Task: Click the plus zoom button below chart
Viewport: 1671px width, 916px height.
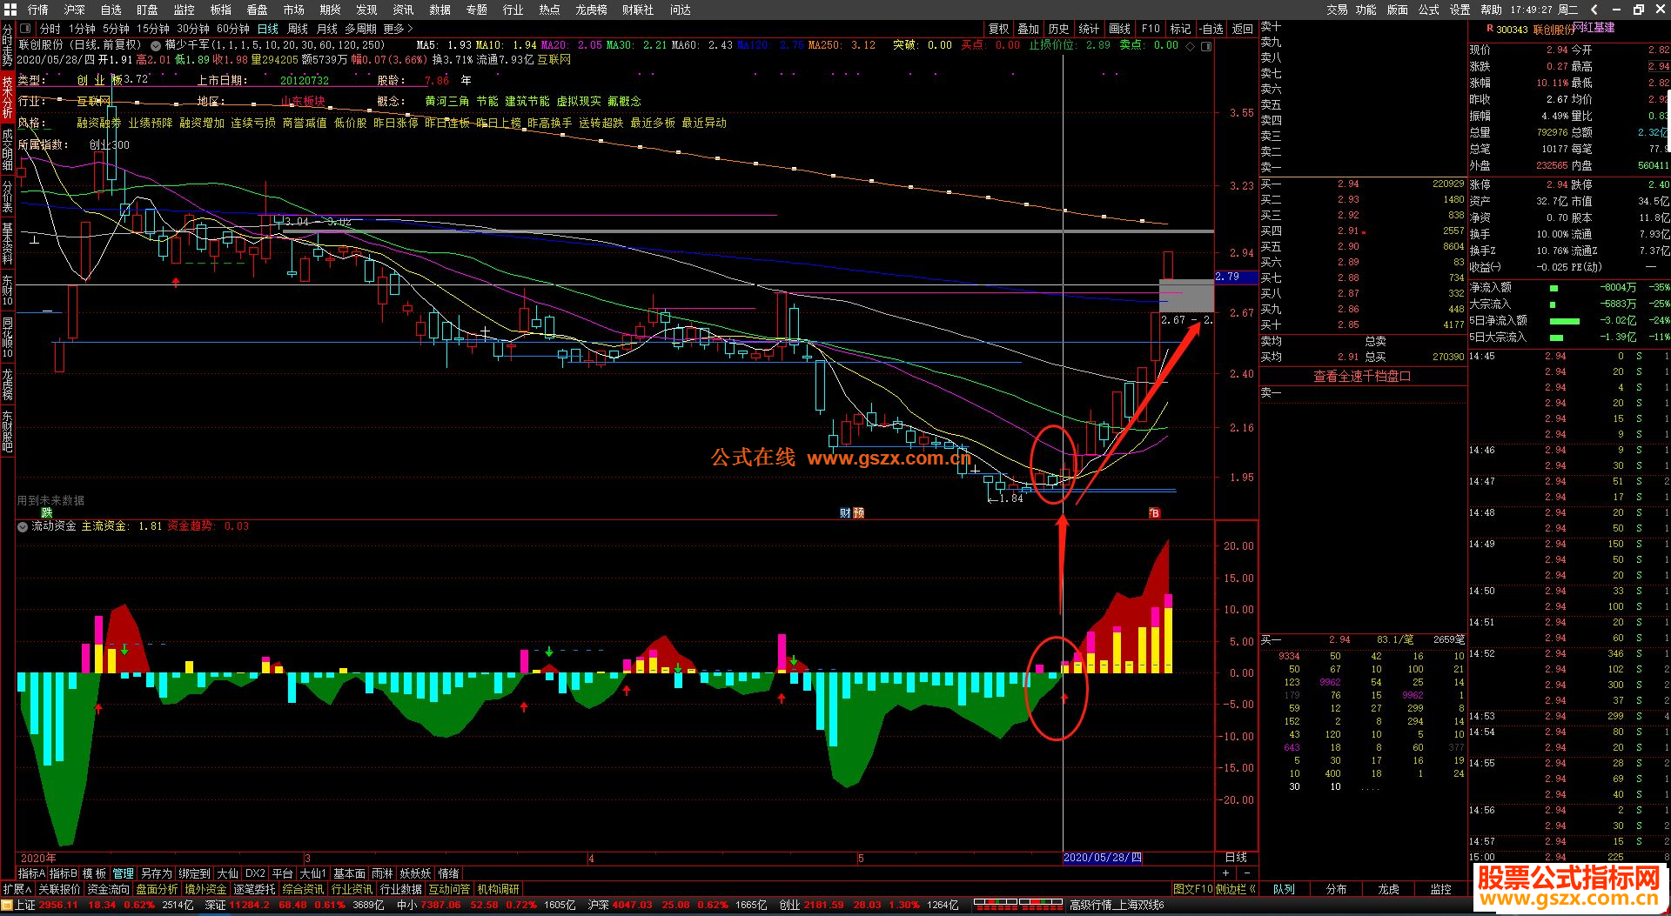Action: (x=1226, y=873)
